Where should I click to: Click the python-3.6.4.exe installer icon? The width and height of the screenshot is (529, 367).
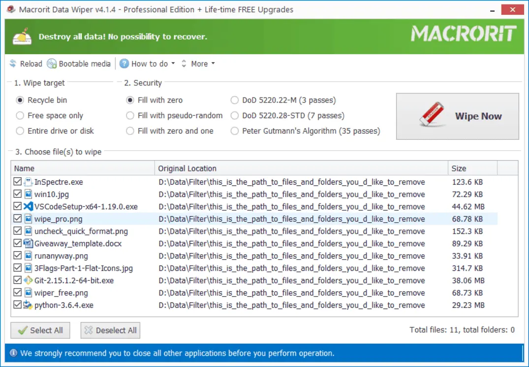(x=29, y=305)
